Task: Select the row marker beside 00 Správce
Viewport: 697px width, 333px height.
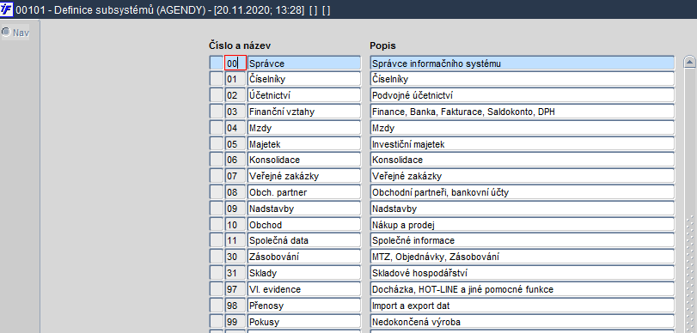Action: (x=217, y=63)
